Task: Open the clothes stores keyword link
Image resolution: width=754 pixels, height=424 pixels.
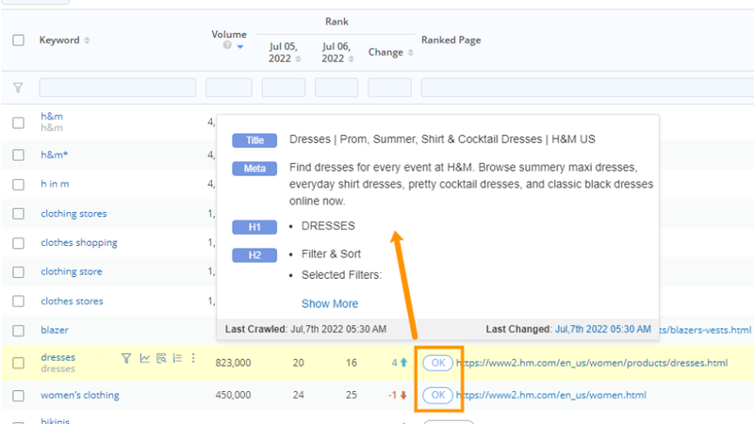Action: 72,302
